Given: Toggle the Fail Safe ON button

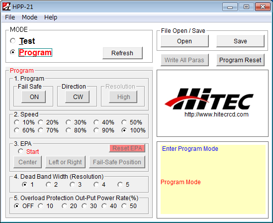Looking at the screenshot, I should [x=34, y=97].
